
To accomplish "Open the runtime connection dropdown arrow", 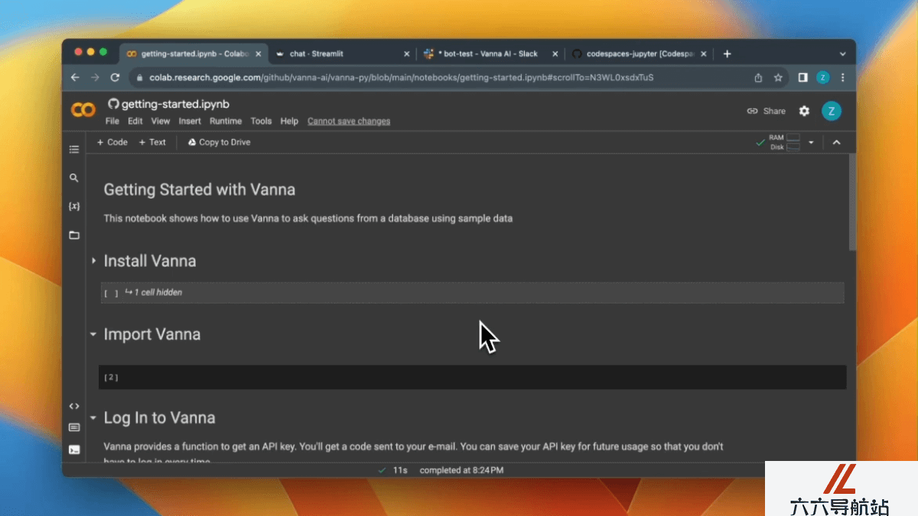I will point(811,142).
